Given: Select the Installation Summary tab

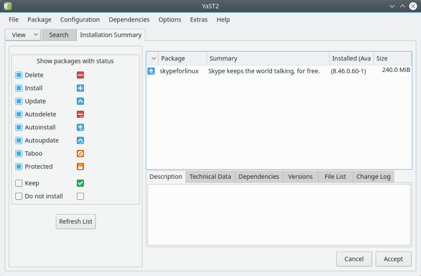Looking at the screenshot, I should [111, 35].
